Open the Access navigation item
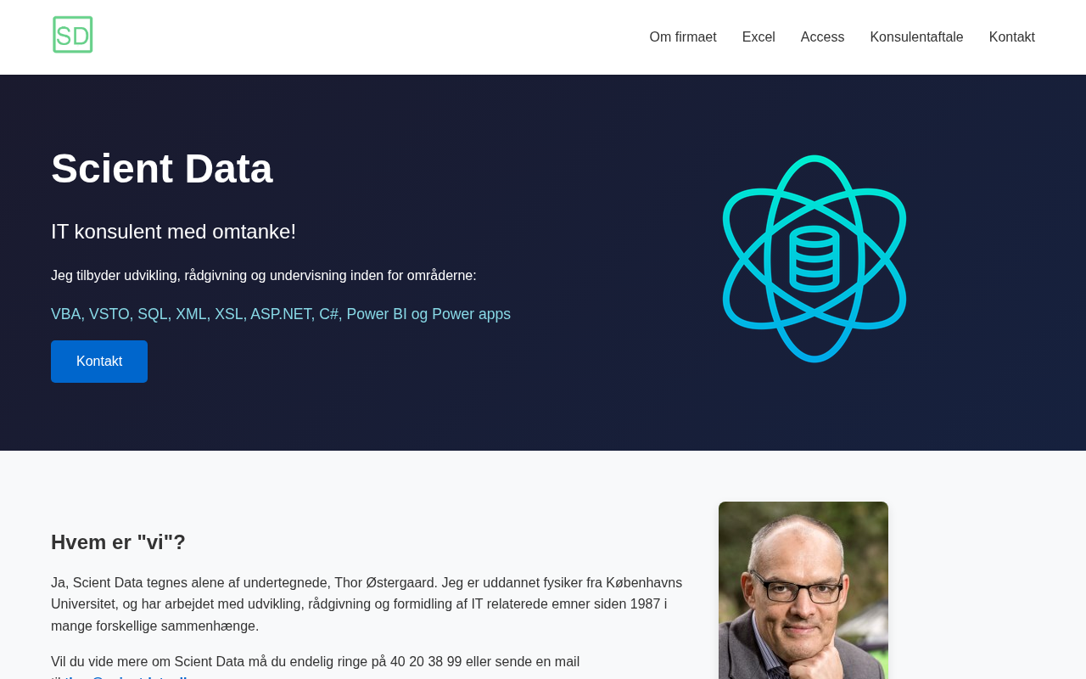The width and height of the screenshot is (1086, 679). click(822, 37)
